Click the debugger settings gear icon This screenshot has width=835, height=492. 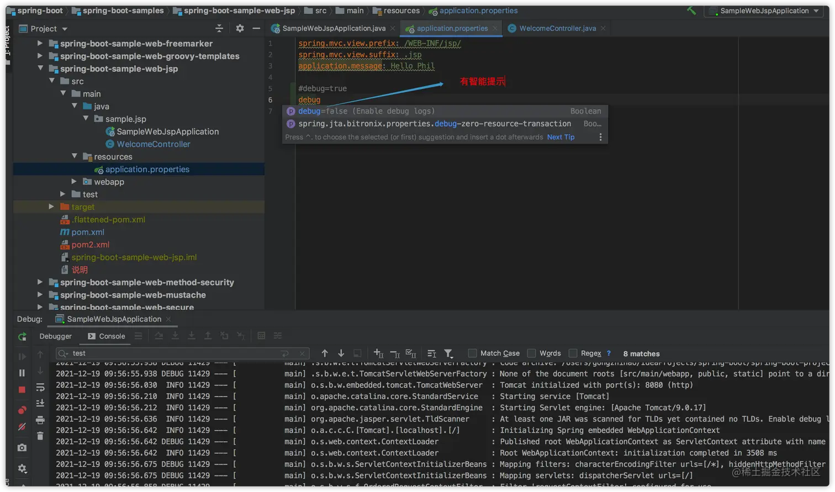click(x=22, y=467)
